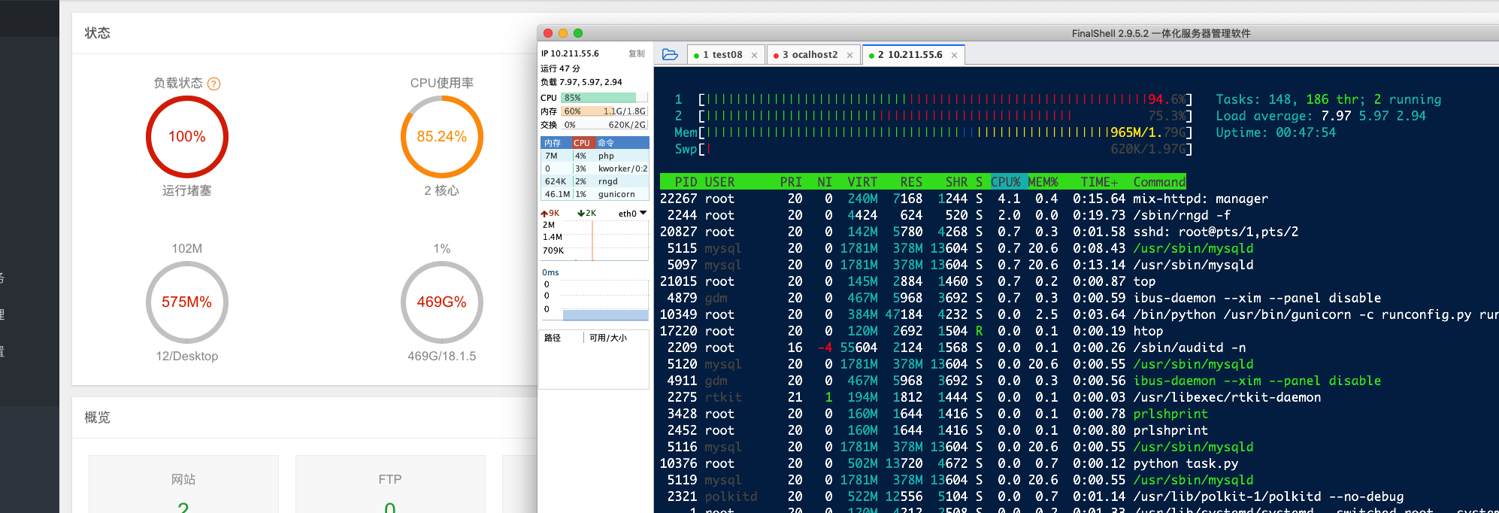The image size is (1499, 513).
Task: Click the green zoom button of FinalShell window
Action: point(578,33)
